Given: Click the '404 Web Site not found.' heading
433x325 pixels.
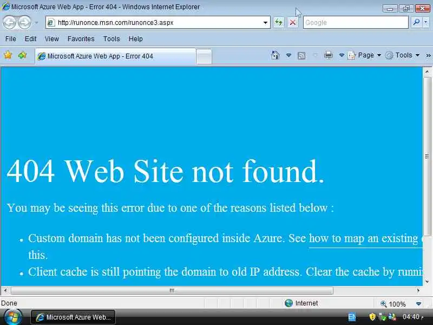Looking at the screenshot, I should [165, 172].
